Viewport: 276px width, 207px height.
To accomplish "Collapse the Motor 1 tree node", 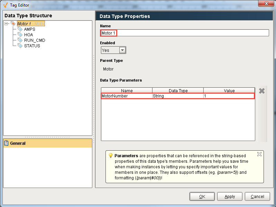I will point(7,24).
